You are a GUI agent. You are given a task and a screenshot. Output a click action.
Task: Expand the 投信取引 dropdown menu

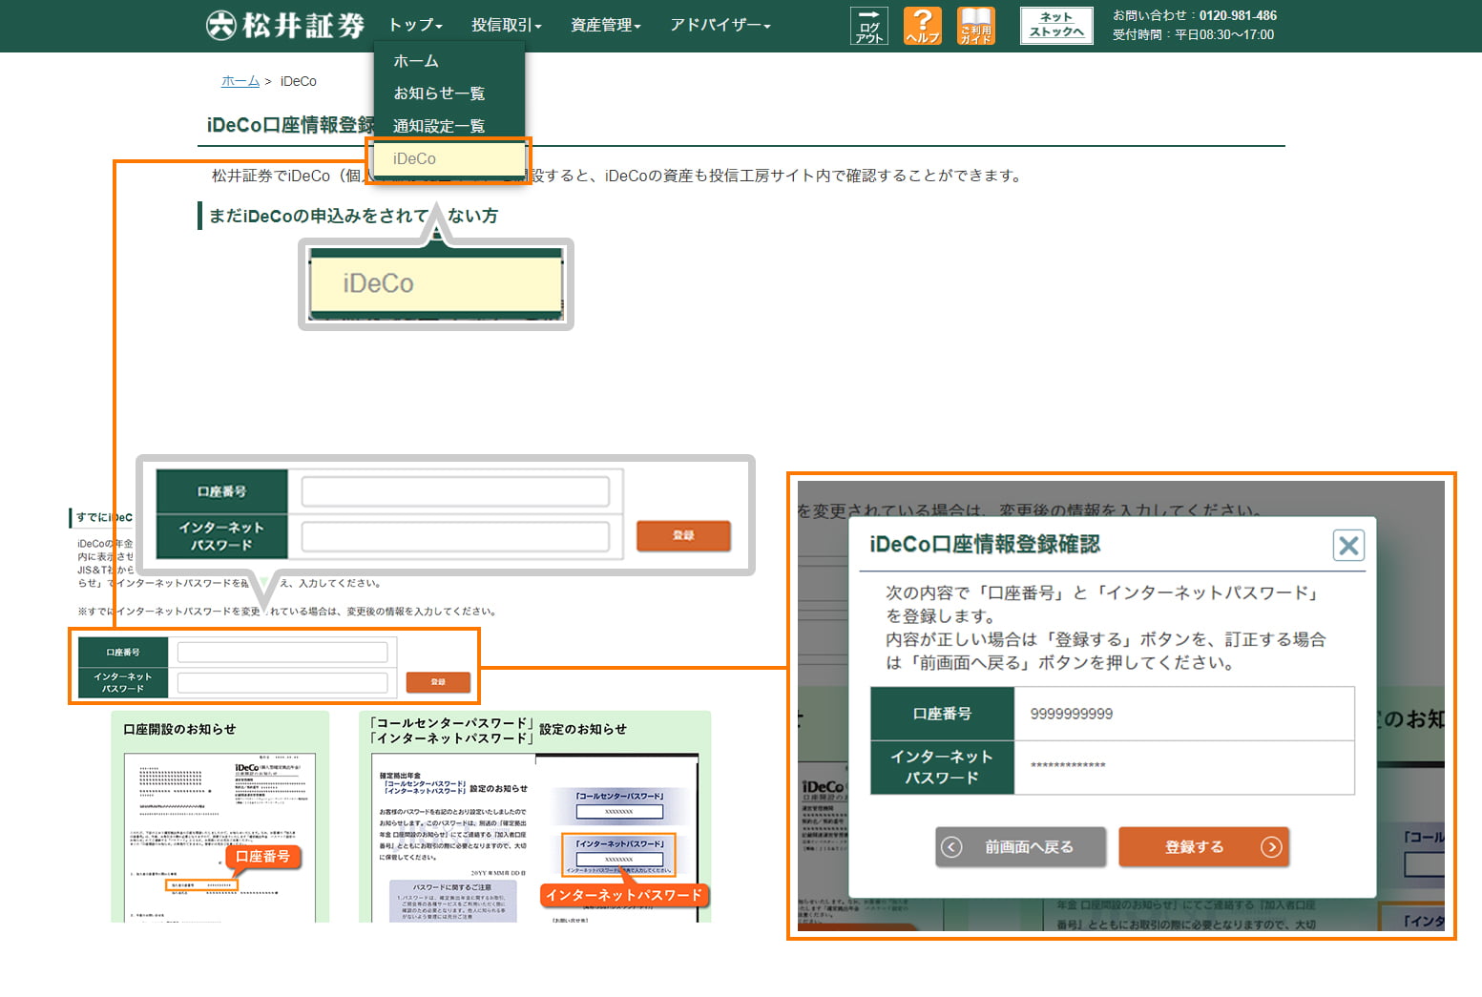[506, 25]
